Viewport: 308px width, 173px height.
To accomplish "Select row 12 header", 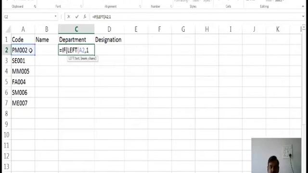I will pos(6,156).
